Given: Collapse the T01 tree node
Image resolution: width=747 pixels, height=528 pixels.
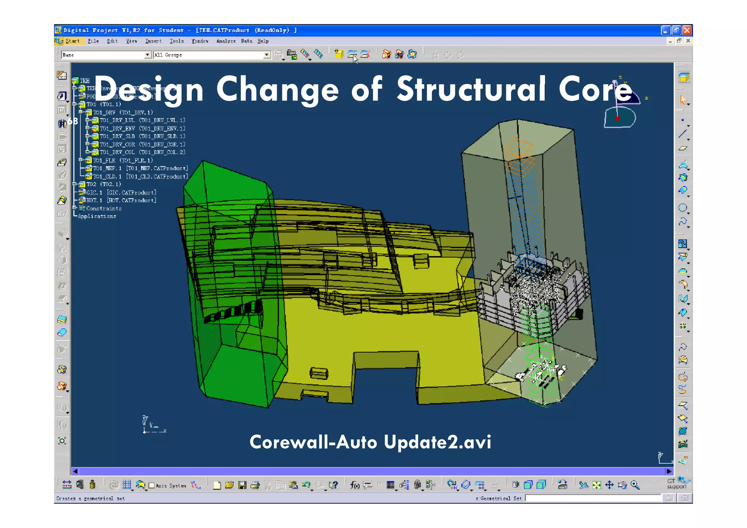Looking at the screenshot, I should pos(75,104).
